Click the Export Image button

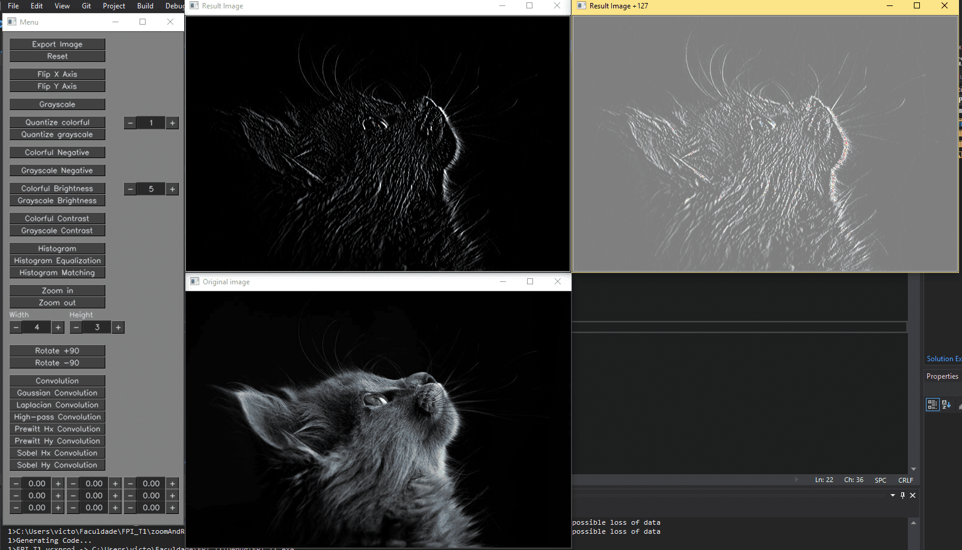point(57,44)
